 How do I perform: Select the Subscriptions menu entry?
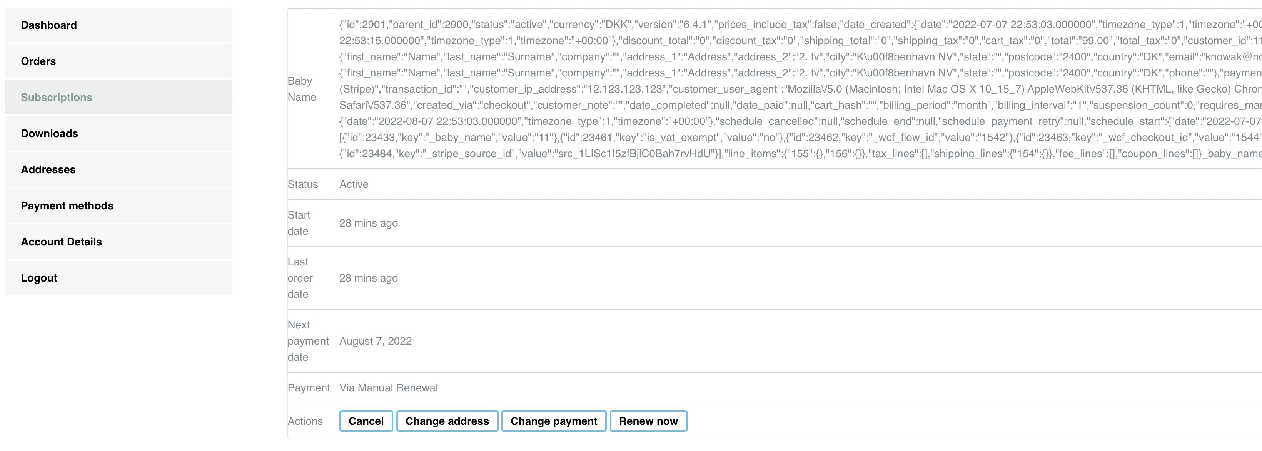point(56,97)
